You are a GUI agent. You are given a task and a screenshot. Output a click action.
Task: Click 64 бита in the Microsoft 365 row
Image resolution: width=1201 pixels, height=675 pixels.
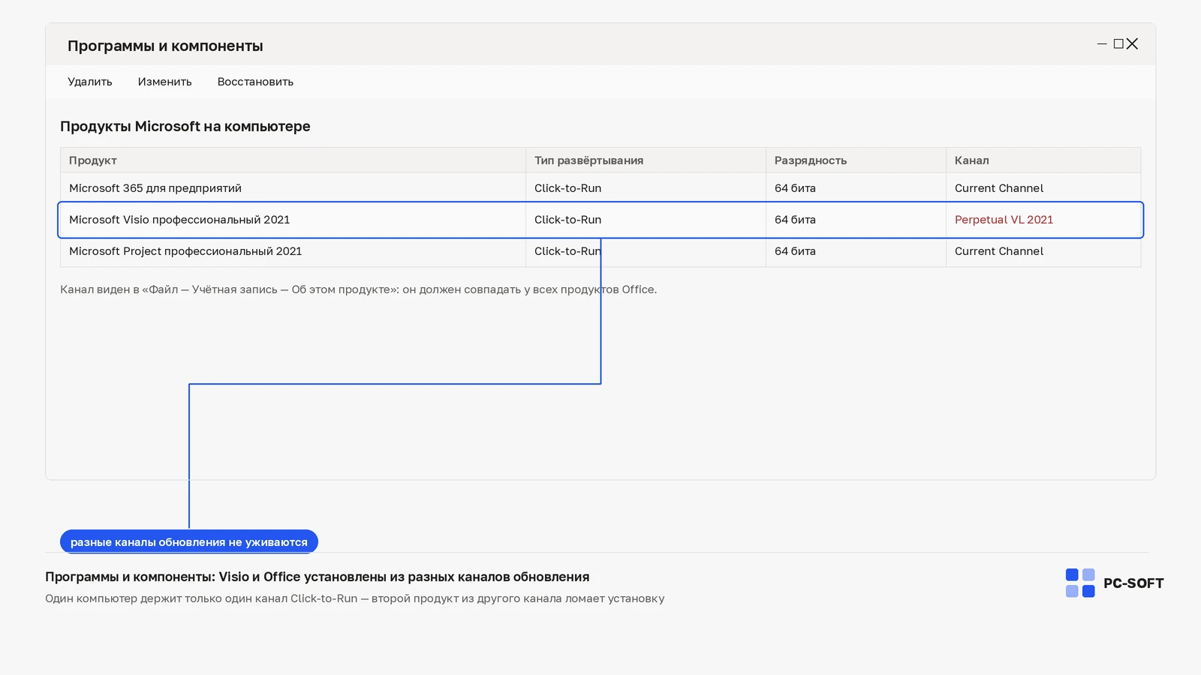[x=795, y=188]
